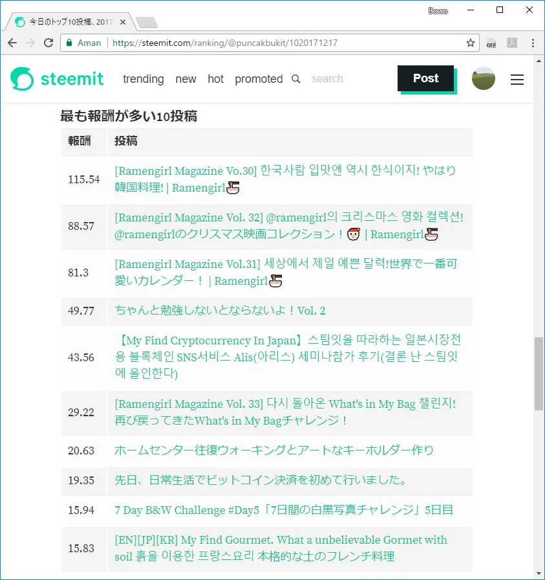Screen dimensions: 545x580
Task: Click the vertical scrollbar thumb
Action: pos(539,374)
